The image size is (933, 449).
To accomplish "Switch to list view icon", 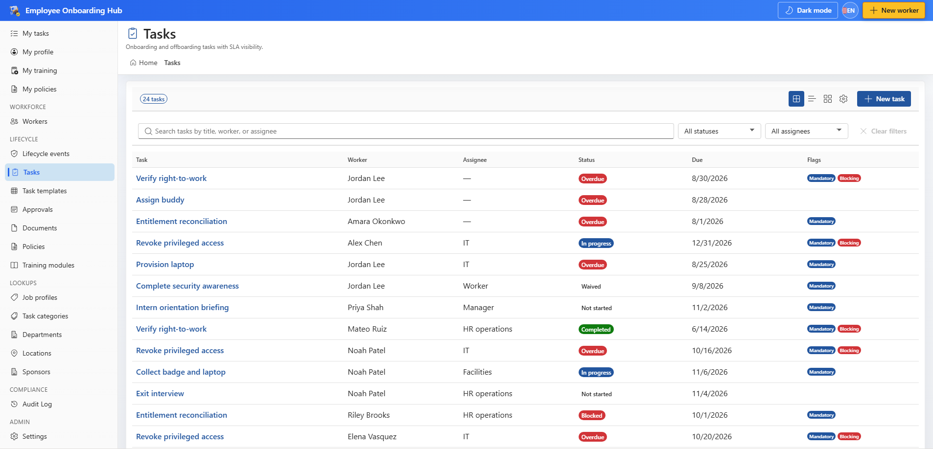I will tap(812, 99).
